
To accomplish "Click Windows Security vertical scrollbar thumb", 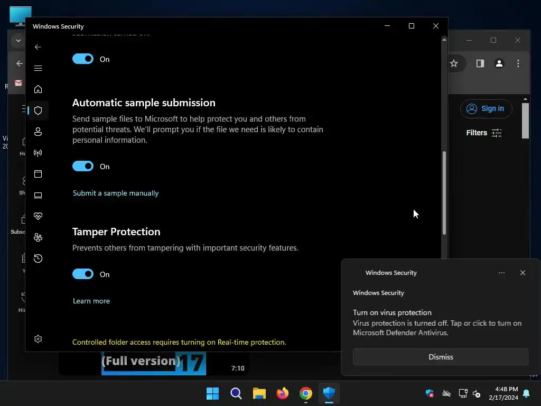I will tap(444, 193).
